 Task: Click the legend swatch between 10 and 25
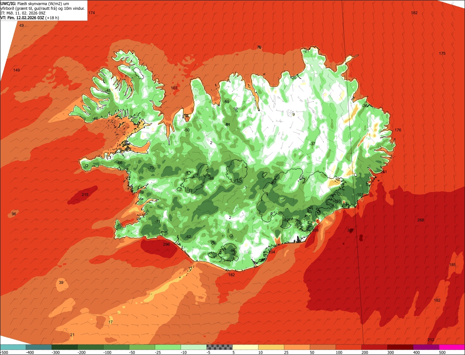[271, 347]
